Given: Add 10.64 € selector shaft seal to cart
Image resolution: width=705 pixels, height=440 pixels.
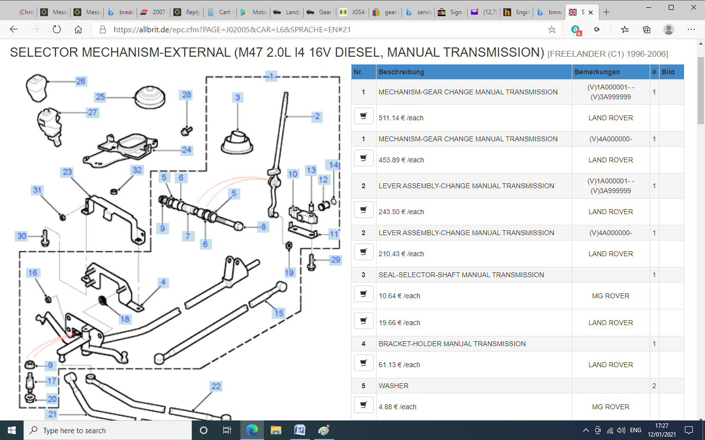Looking at the screenshot, I should [x=363, y=294].
